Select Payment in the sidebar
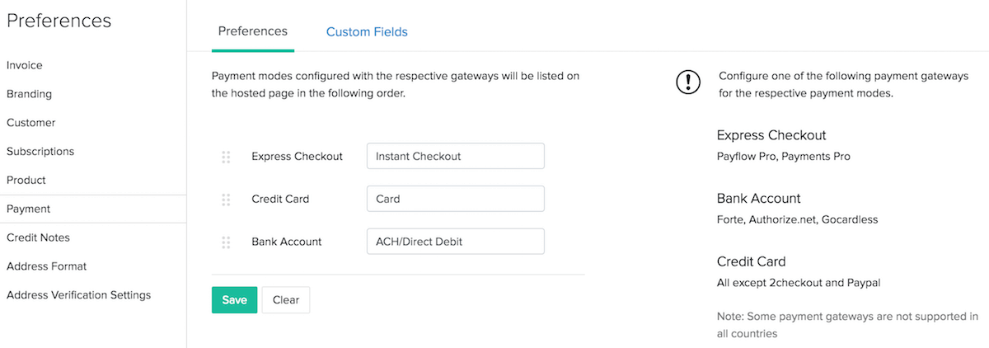The image size is (989, 348). click(x=29, y=209)
